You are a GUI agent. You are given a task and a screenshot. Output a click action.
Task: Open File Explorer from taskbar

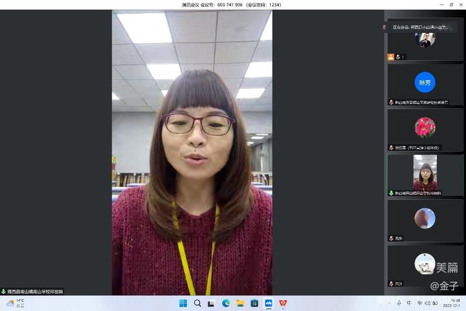tap(240, 304)
